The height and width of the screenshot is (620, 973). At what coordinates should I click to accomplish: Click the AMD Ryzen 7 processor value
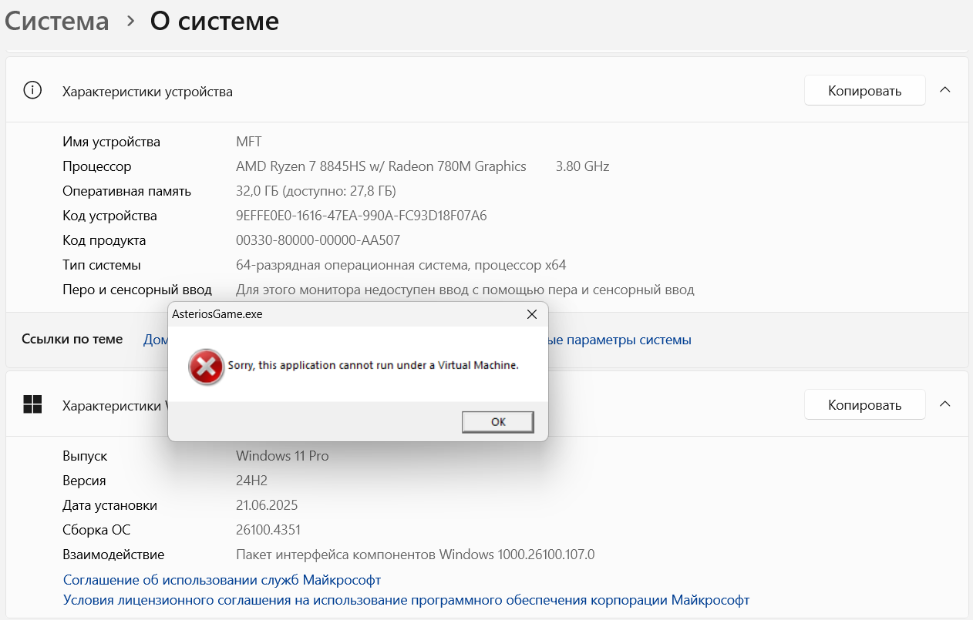pyautogui.click(x=381, y=166)
